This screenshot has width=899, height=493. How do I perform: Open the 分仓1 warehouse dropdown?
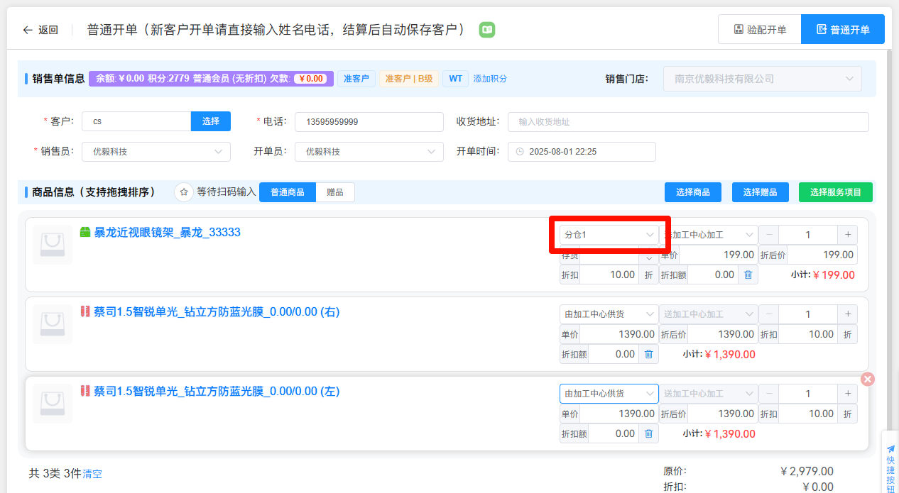point(609,235)
